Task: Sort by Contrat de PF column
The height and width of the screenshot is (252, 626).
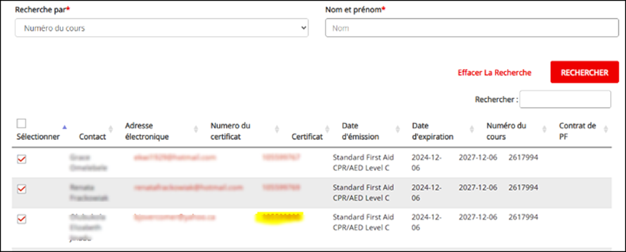Action: coord(606,129)
